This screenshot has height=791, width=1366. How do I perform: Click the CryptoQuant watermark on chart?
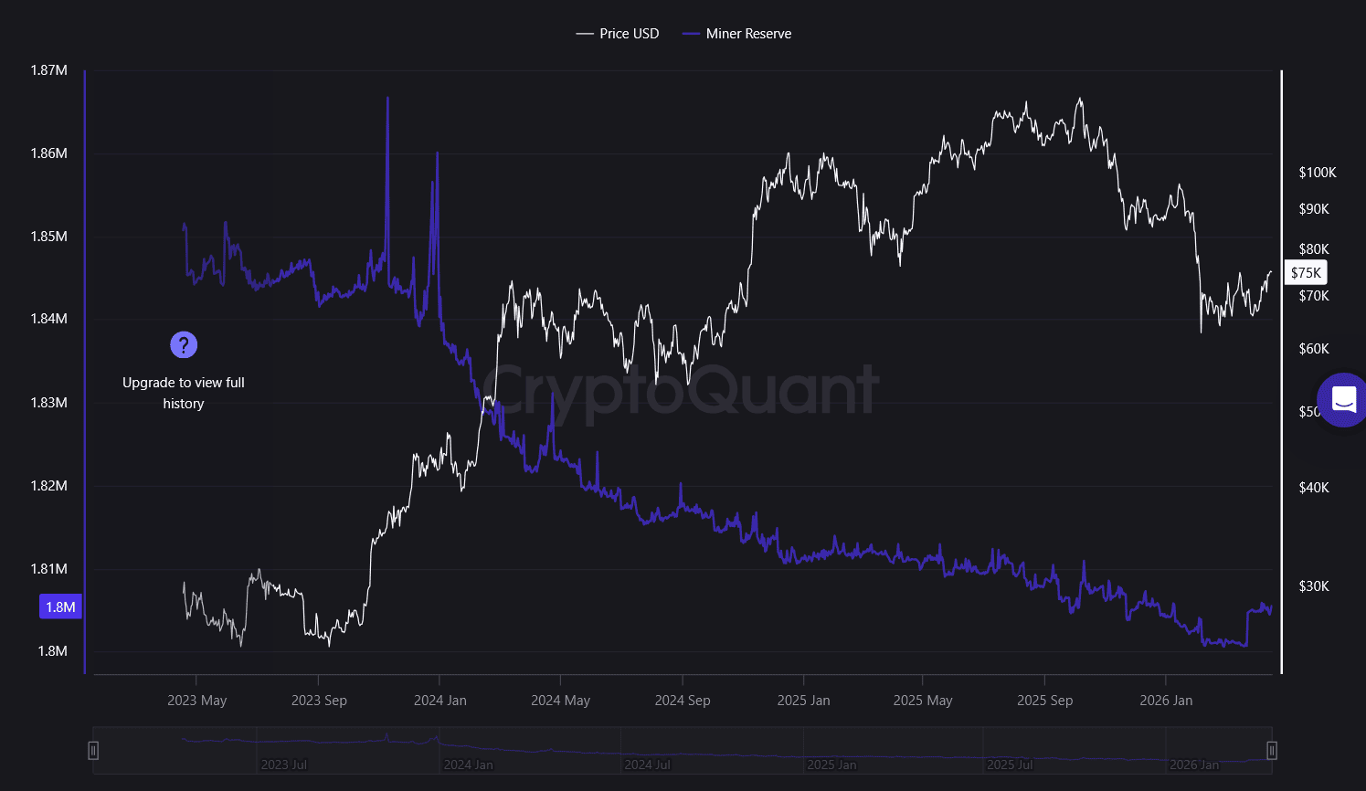(x=681, y=391)
